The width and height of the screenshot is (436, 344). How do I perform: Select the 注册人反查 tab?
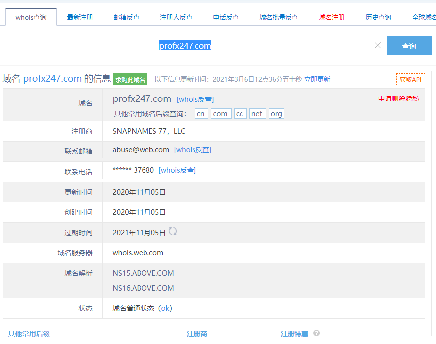pyautogui.click(x=176, y=17)
